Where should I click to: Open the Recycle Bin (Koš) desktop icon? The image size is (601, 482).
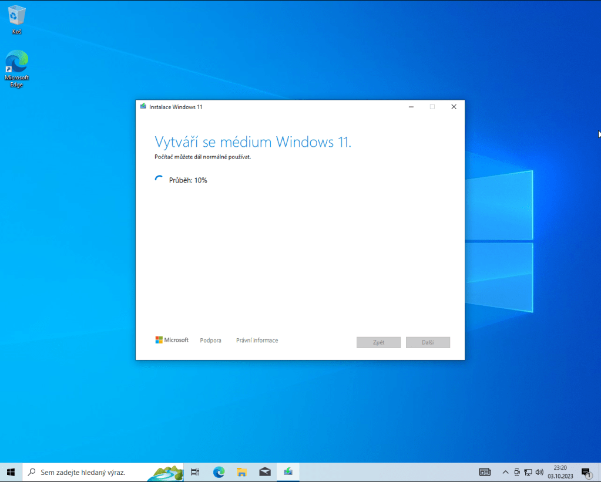point(16,18)
